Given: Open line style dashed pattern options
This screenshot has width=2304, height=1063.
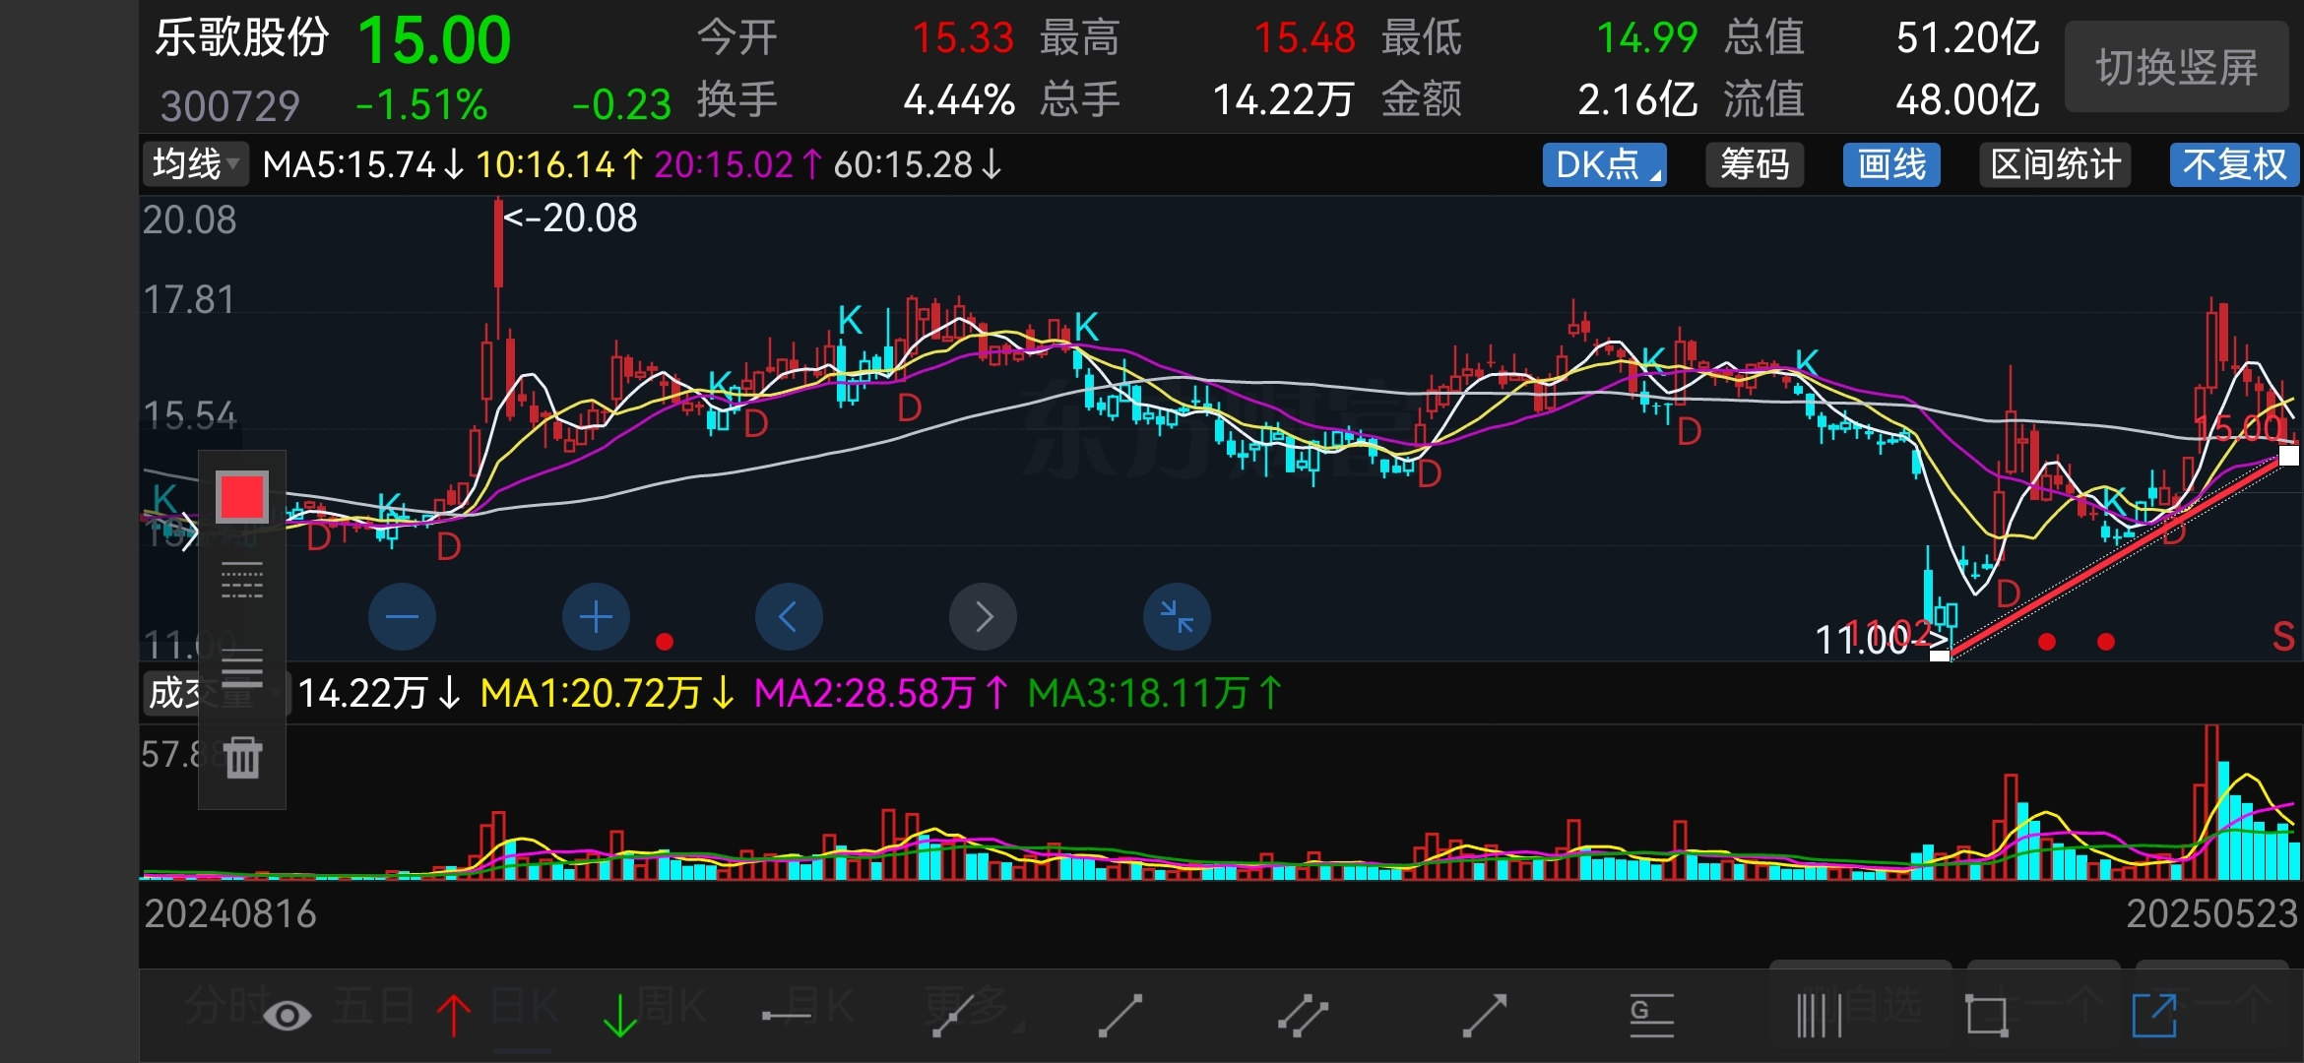Looking at the screenshot, I should (x=242, y=581).
